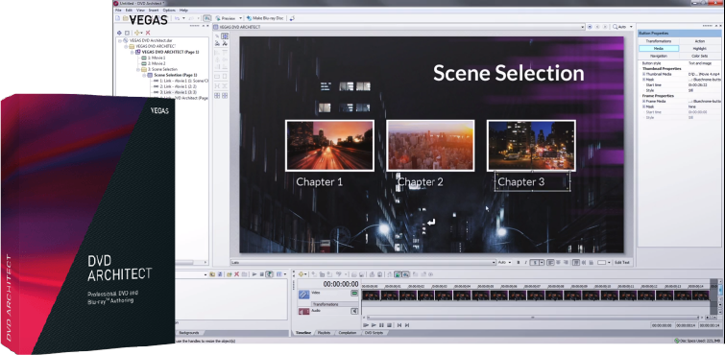Open the Preview dropdown arrow
The height and width of the screenshot is (355, 725).
[x=240, y=18]
